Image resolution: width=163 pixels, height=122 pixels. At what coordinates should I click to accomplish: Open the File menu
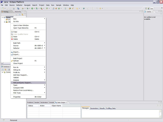click(2, 5)
